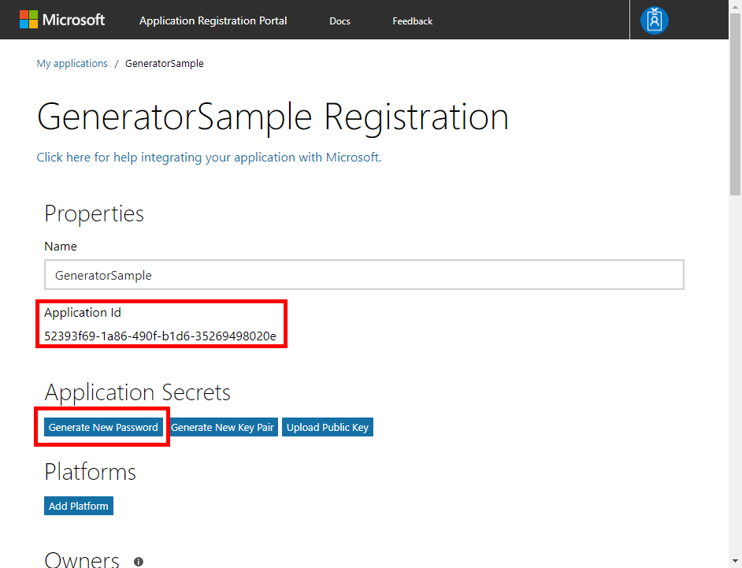Click the scrollbar down arrow

point(735,562)
